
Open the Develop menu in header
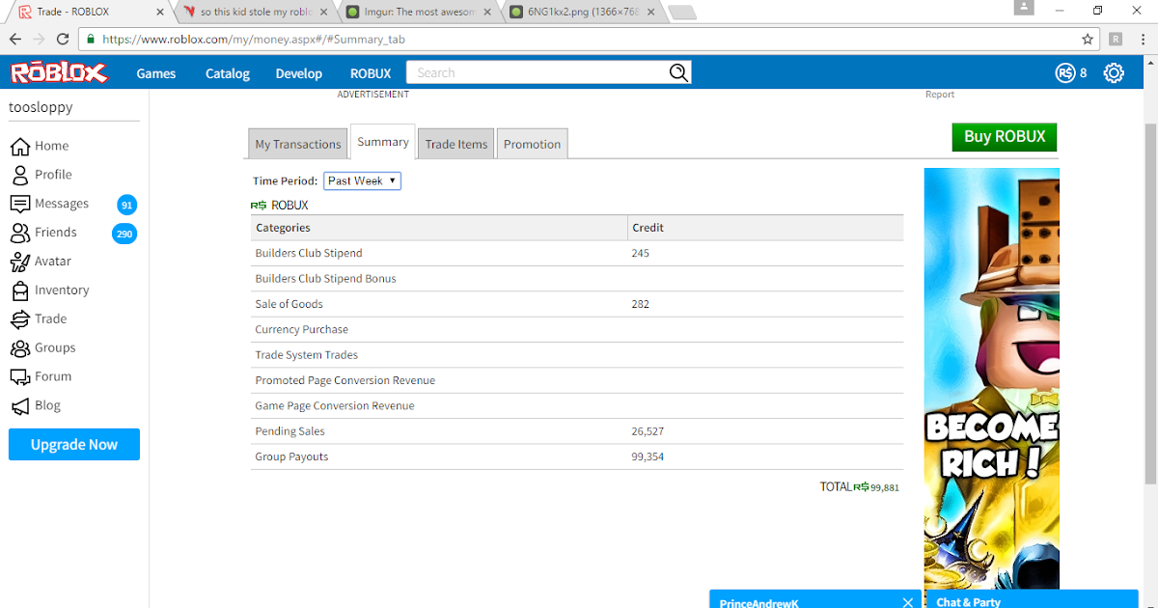299,73
